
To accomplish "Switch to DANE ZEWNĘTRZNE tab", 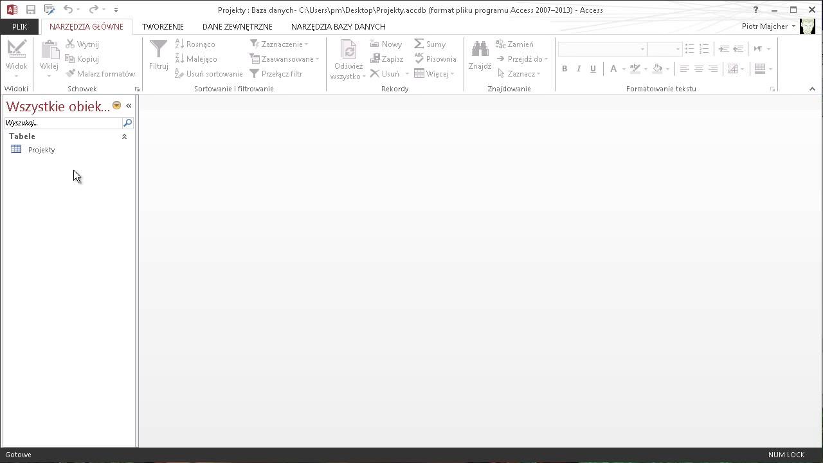I will click(x=237, y=26).
